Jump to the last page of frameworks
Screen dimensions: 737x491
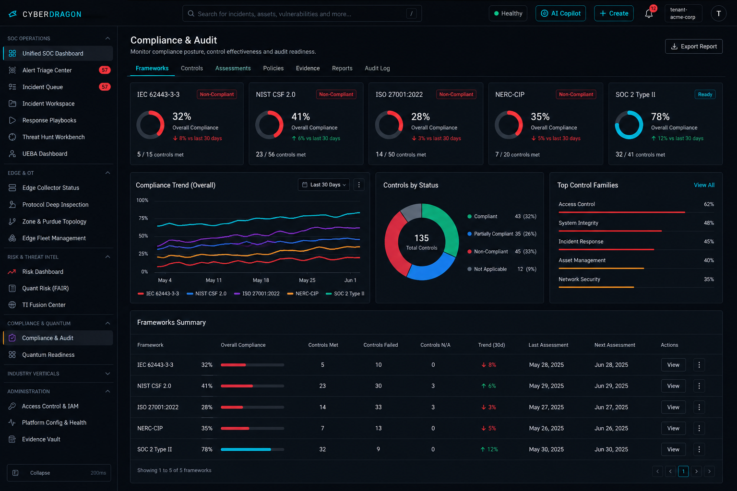pos(709,471)
